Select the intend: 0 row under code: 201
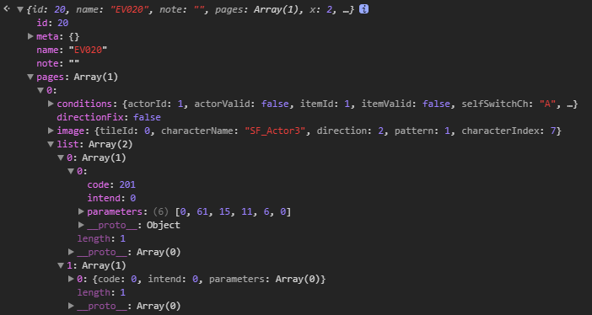592x315 pixels. point(111,198)
